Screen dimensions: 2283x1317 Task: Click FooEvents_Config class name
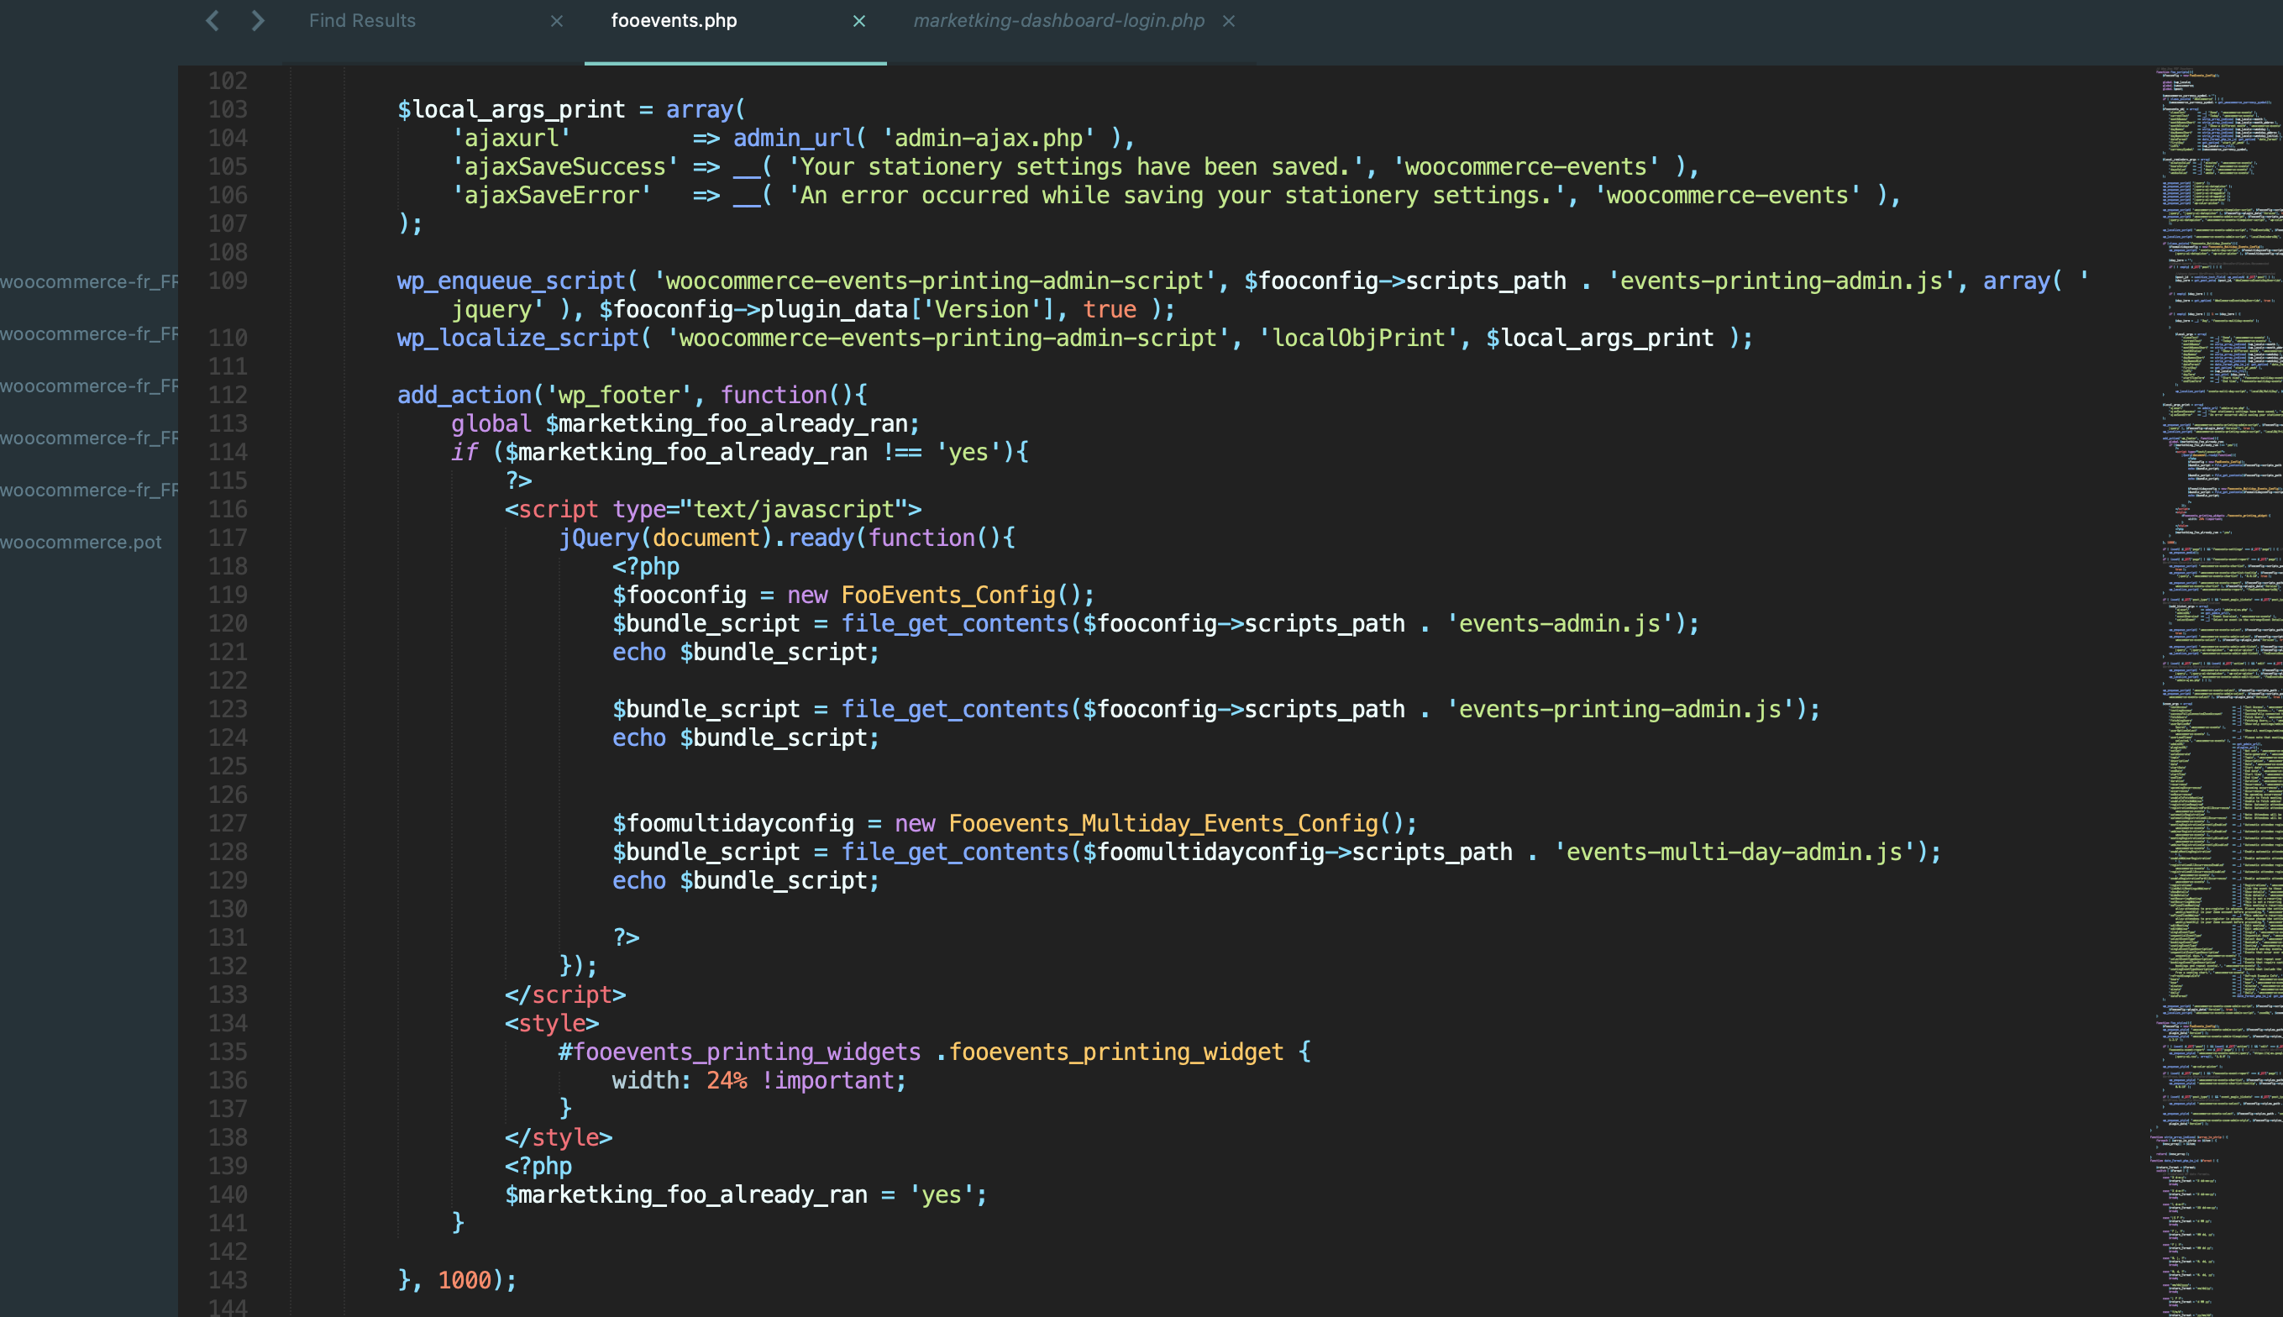pyautogui.click(x=948, y=596)
